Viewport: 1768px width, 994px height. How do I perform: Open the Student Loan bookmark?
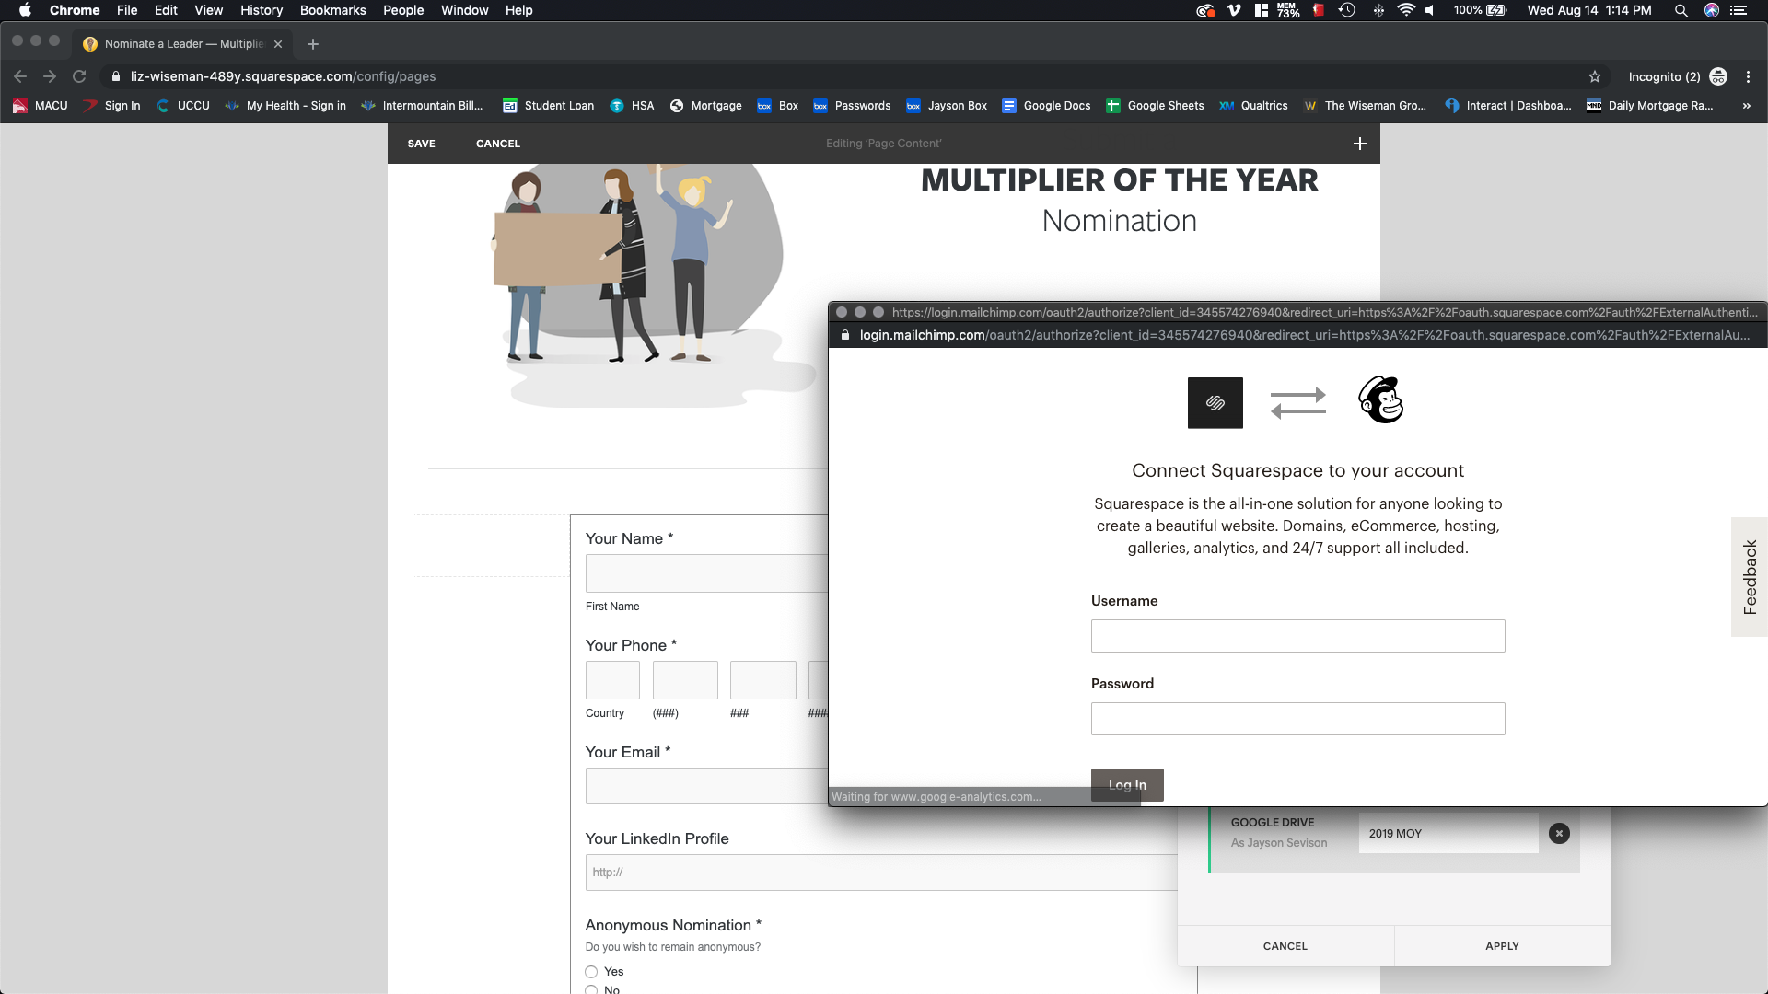[x=548, y=106]
